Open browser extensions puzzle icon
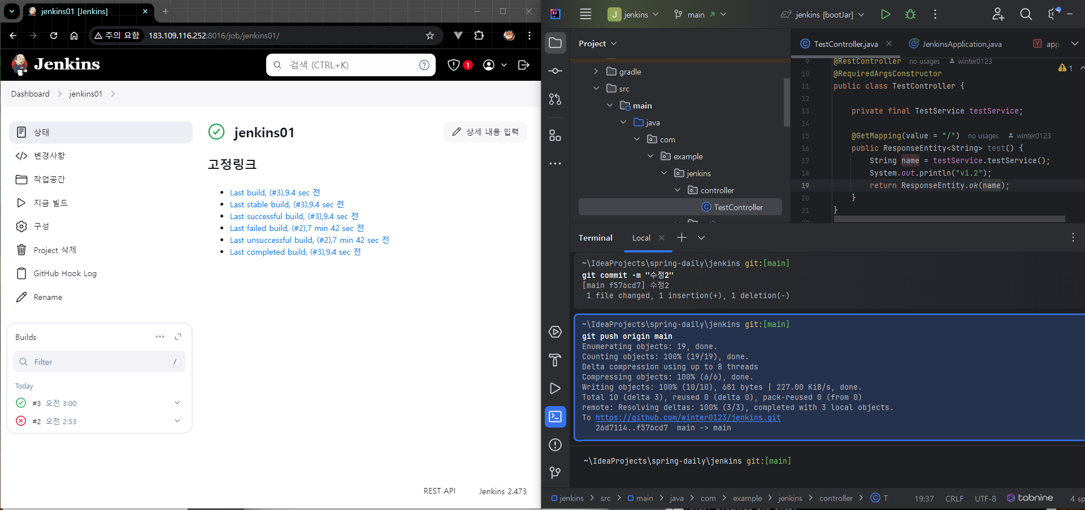This screenshot has width=1085, height=510. [x=479, y=36]
